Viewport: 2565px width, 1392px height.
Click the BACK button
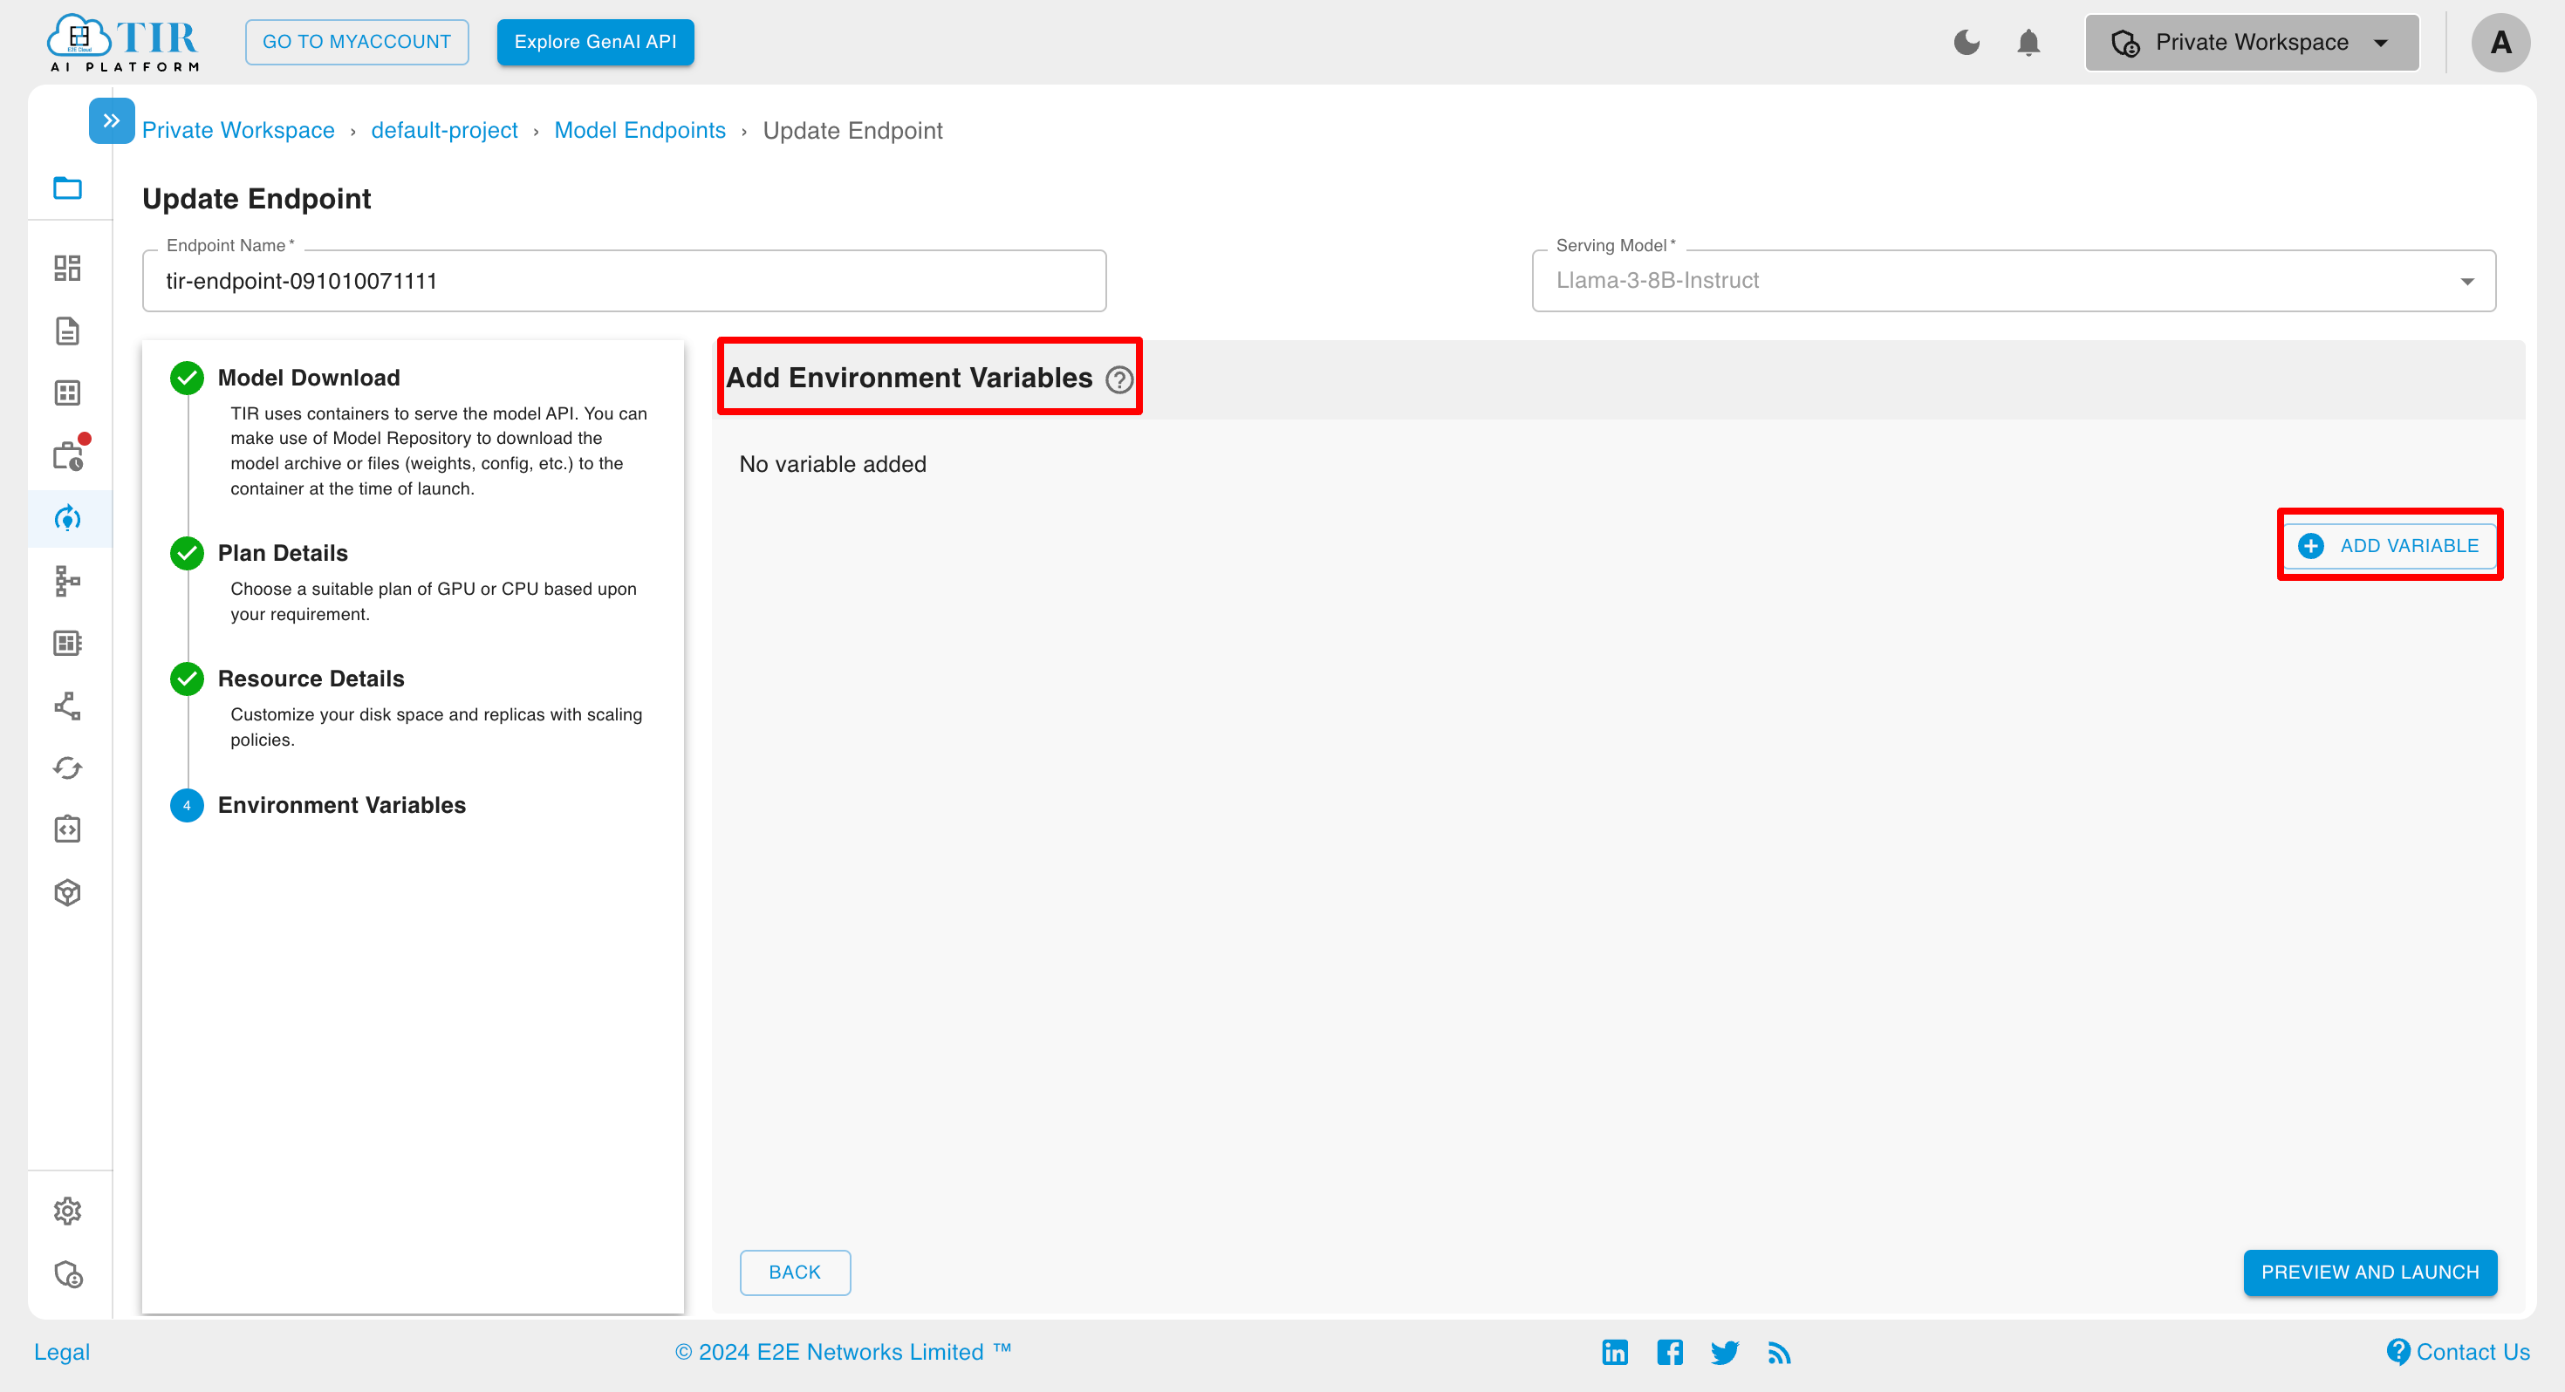click(x=795, y=1273)
